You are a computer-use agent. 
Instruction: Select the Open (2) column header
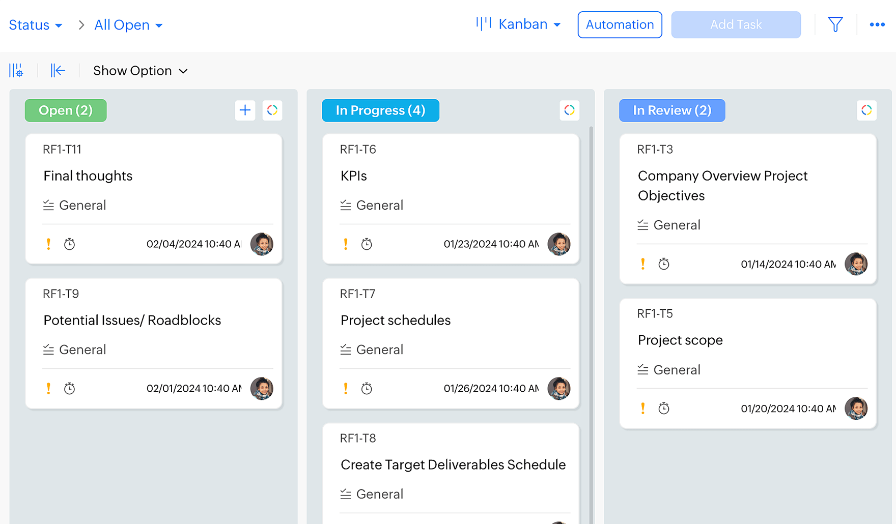(66, 110)
